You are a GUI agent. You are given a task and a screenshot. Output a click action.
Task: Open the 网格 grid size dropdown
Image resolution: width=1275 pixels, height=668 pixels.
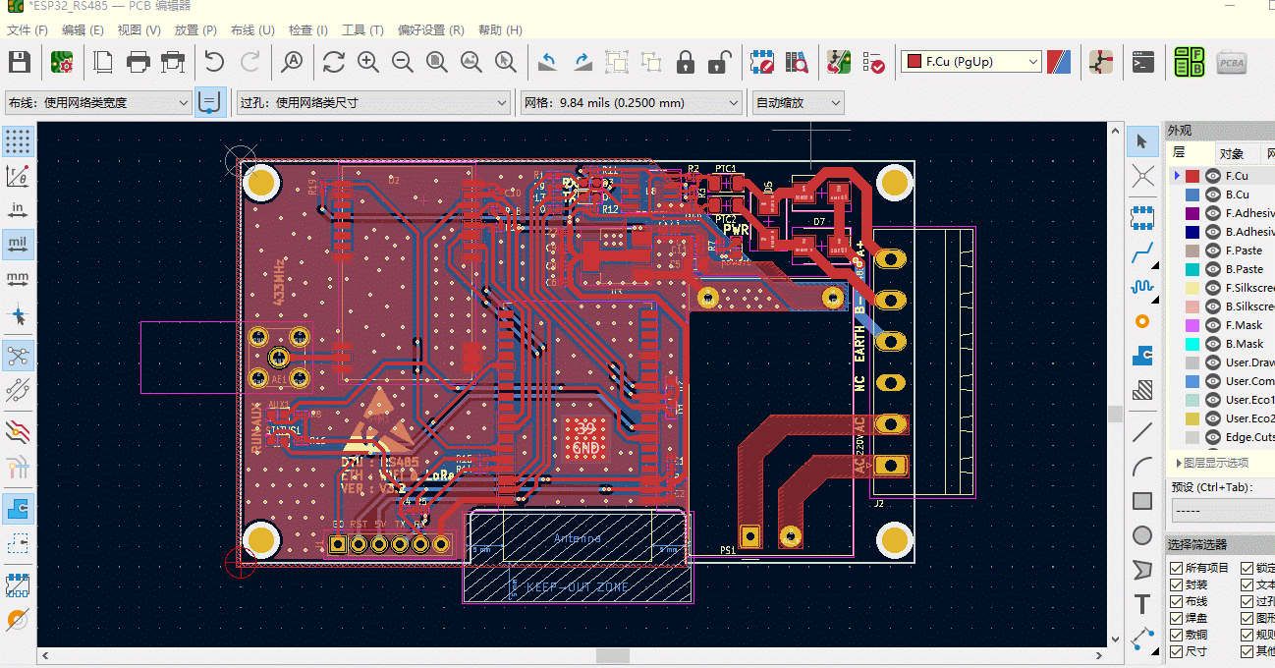tap(632, 102)
